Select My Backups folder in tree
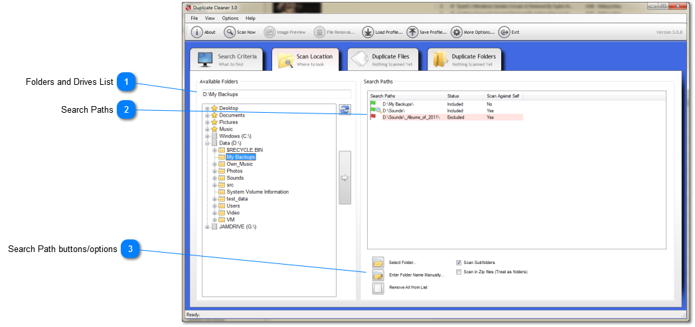 click(241, 157)
